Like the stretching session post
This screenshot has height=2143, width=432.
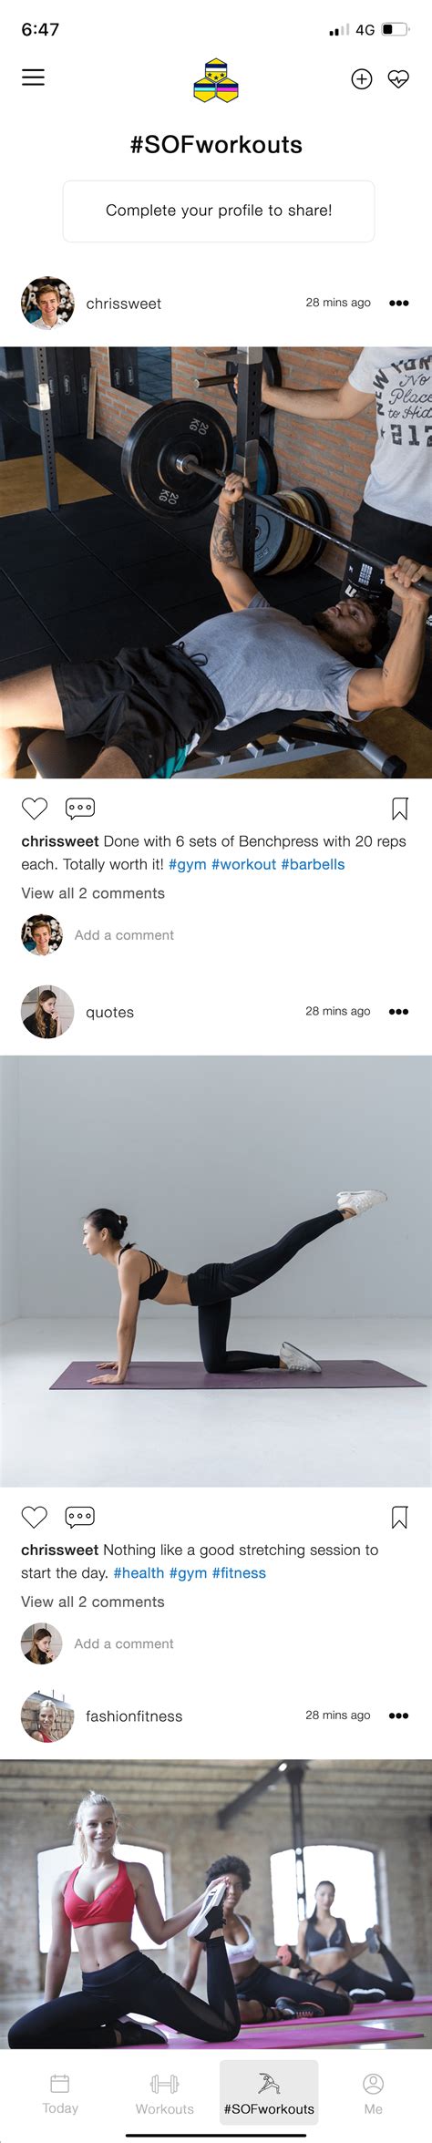click(x=35, y=1517)
